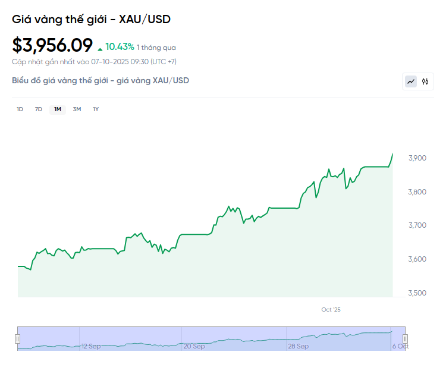Switch to line chart view
This screenshot has height=377, width=446.
click(x=411, y=81)
